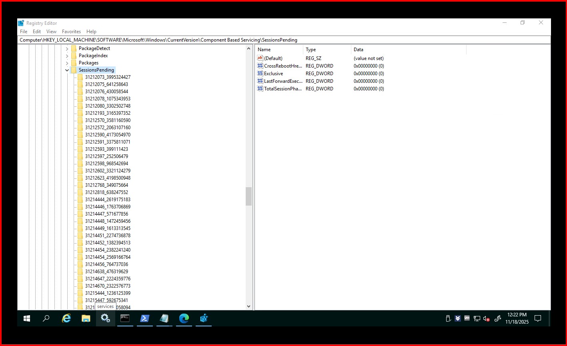Click the tree scrollbar up arrow

tap(248, 48)
